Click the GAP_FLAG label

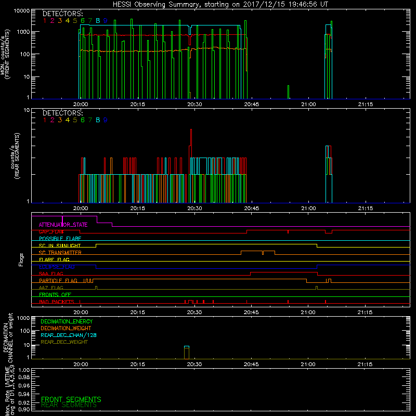[x=51, y=231]
